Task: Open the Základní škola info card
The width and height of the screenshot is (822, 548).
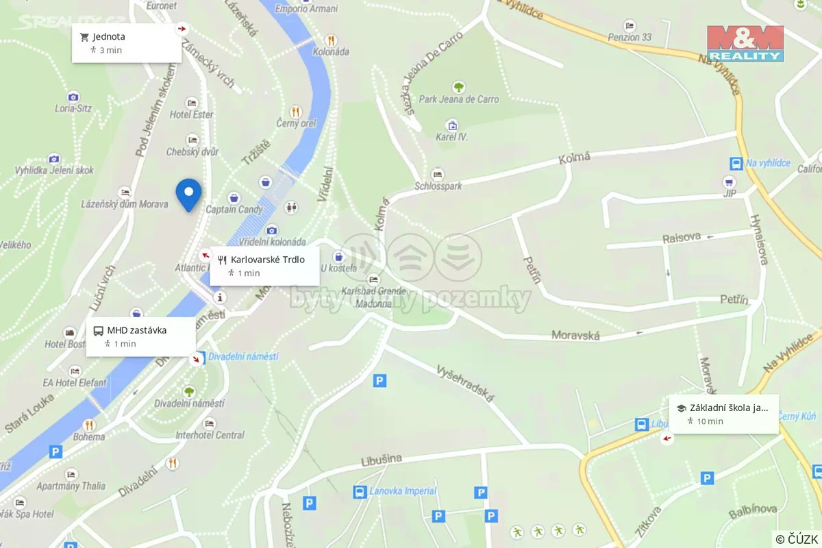Action: [724, 414]
